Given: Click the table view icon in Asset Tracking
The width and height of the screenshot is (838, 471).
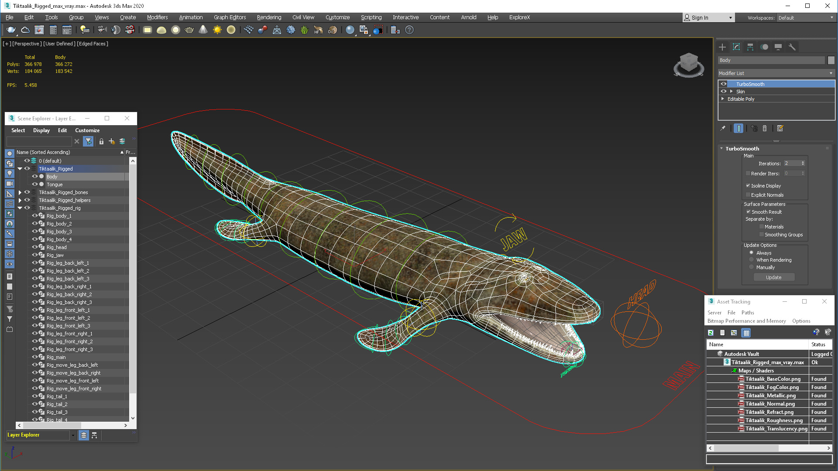Looking at the screenshot, I should coord(746,333).
